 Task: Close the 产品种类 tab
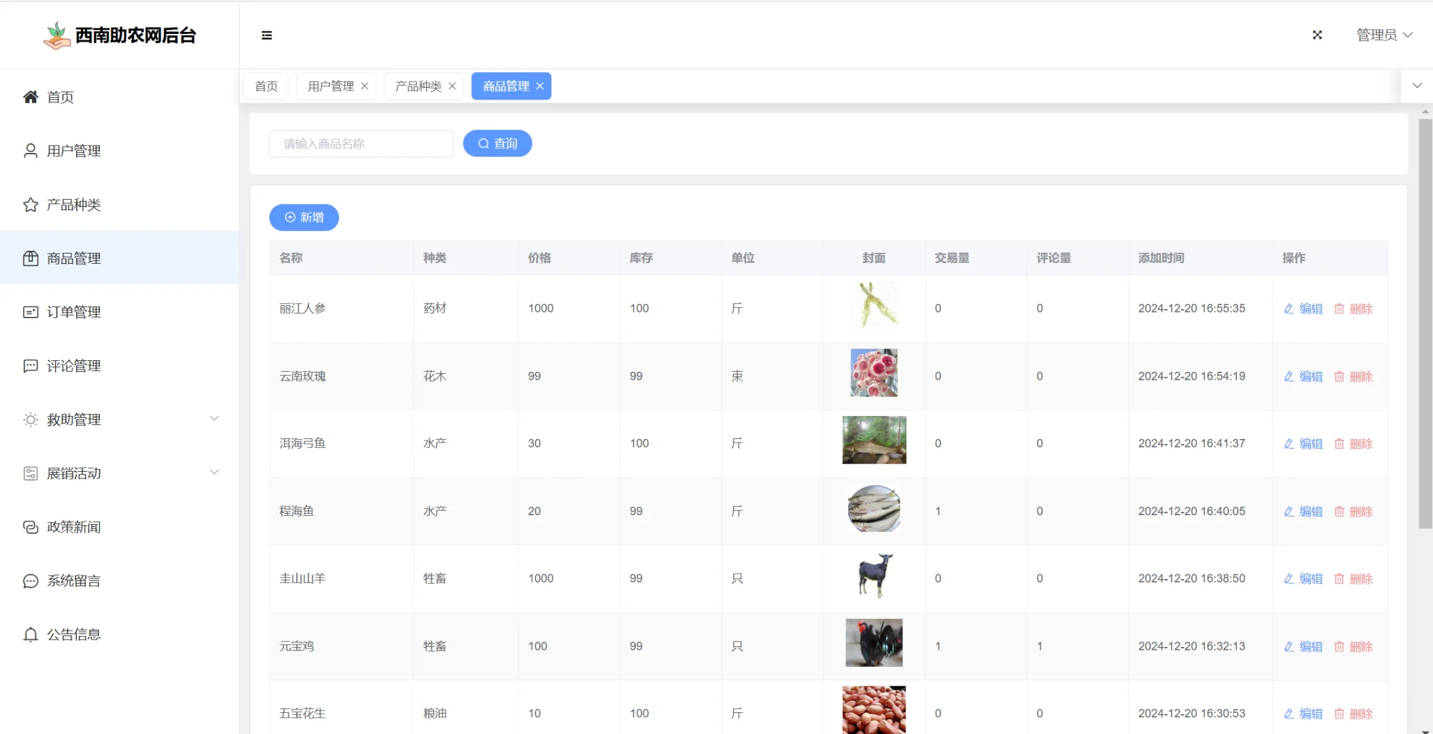pos(452,86)
